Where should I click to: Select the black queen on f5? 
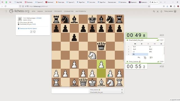pyautogui.click(x=101, y=46)
